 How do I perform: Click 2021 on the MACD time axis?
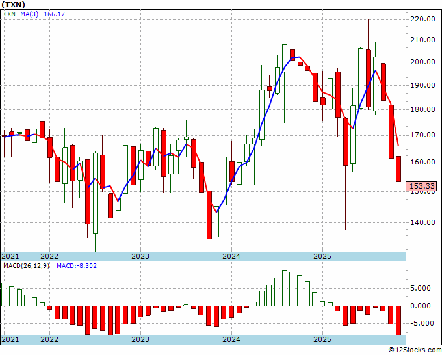pos(10,339)
